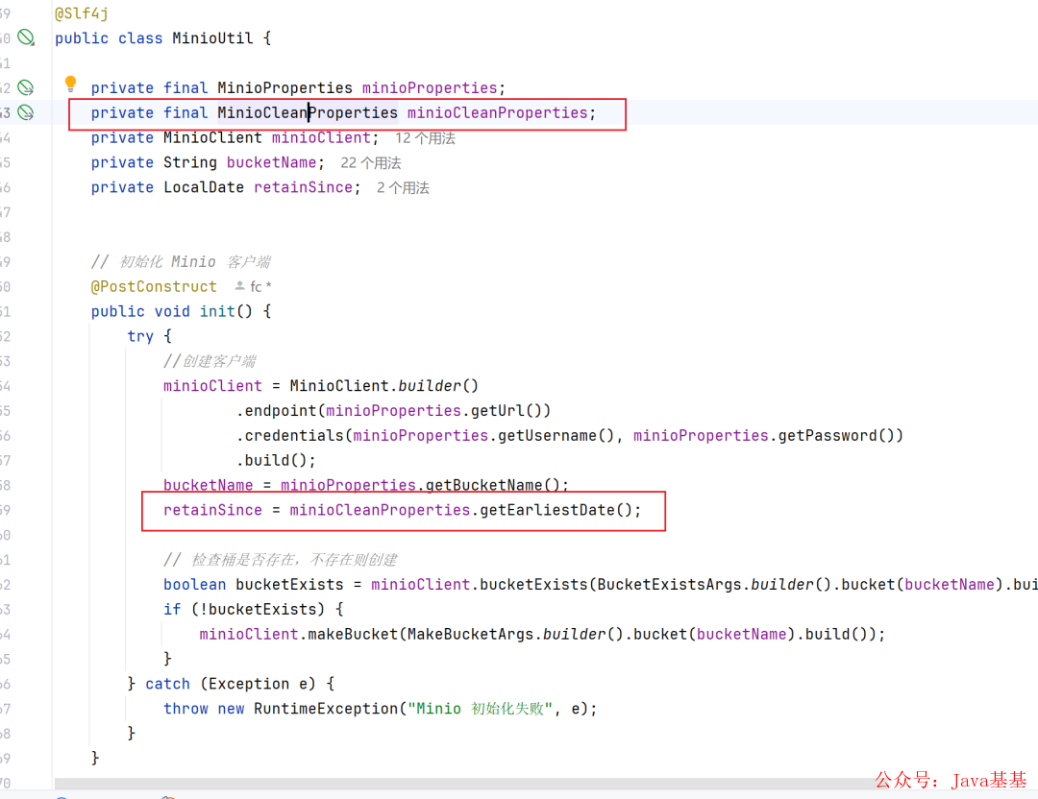1038x799 pixels.
Task: Place cursor on the MinioUtil class name
Action: click(x=212, y=38)
